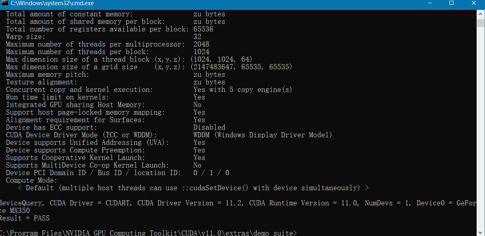Click the 'WDDM (Windows Display Driver Model)' text
Viewport: 485px width, 236px height.
coord(262,135)
